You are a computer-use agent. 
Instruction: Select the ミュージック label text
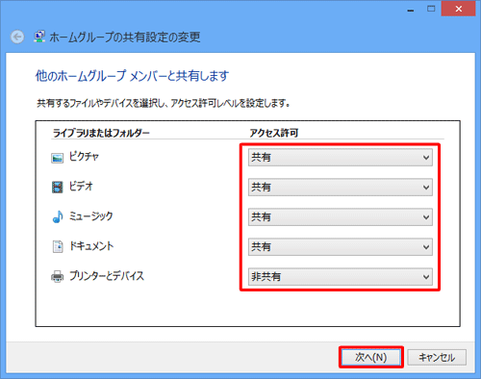91,216
